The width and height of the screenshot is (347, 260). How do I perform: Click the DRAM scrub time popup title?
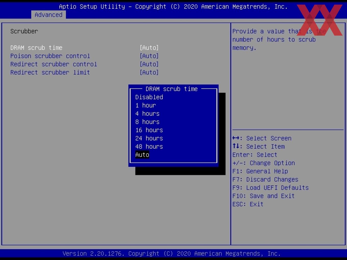172,89
